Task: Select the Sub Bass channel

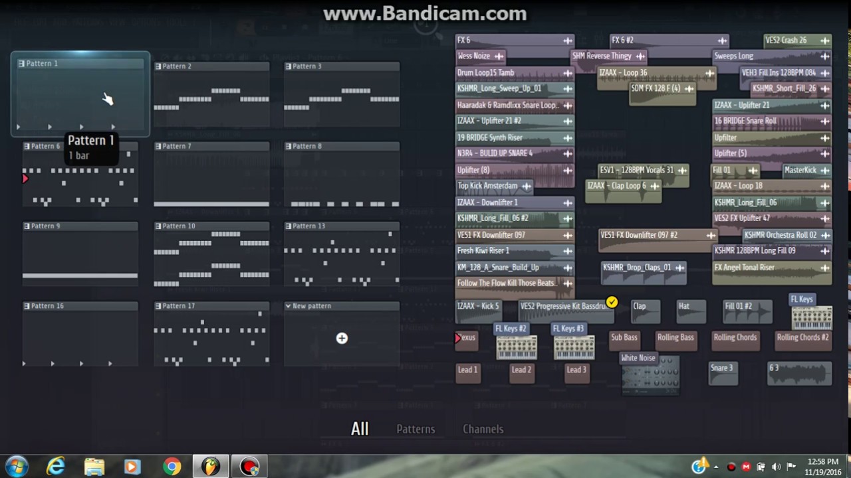Action: tap(624, 337)
